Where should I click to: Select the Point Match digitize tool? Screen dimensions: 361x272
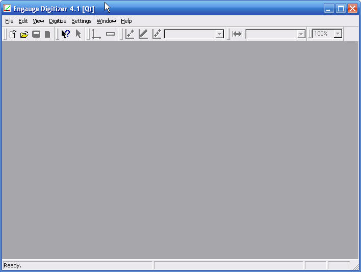point(157,34)
